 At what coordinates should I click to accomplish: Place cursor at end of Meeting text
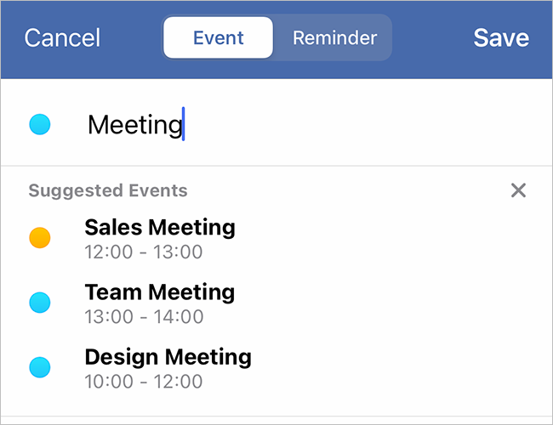coord(183,126)
